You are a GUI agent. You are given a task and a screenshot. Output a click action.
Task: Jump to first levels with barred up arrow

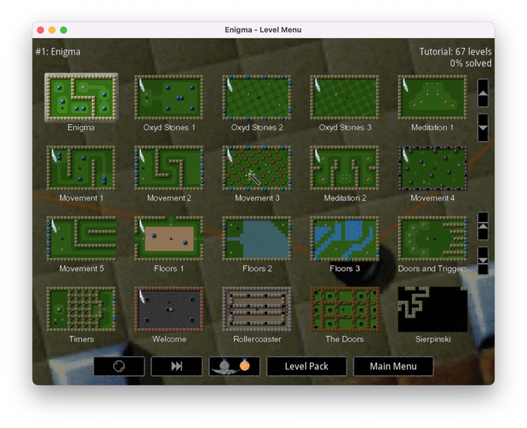point(483,226)
